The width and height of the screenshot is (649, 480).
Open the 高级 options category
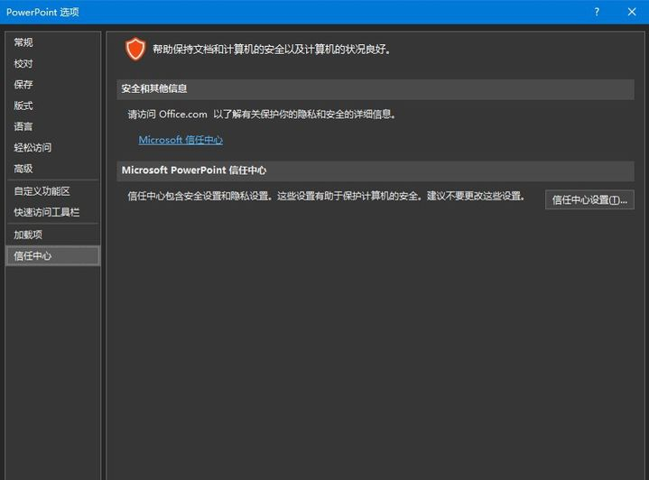[x=53, y=169]
